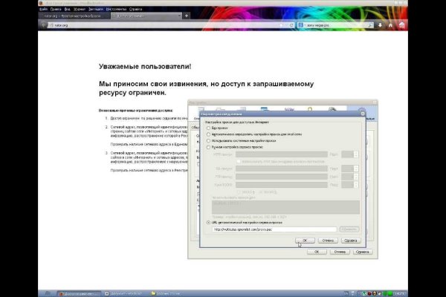The height and width of the screenshot is (297, 446).
Task: Select the "Без прокси" radio option
Action: pyautogui.click(x=208, y=128)
